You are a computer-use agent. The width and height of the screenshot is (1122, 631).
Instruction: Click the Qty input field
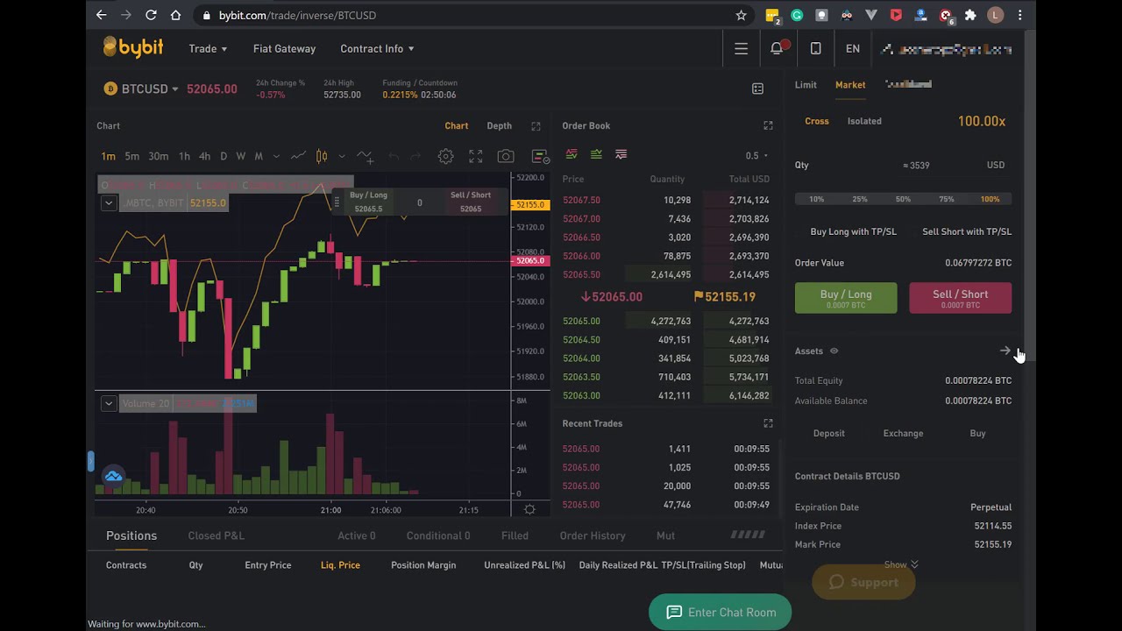coord(903,165)
